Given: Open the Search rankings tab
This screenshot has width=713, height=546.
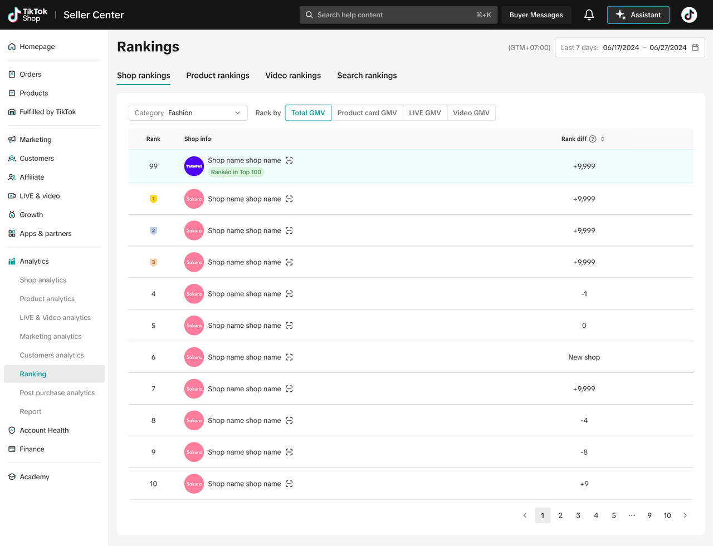Looking at the screenshot, I should click(x=367, y=76).
